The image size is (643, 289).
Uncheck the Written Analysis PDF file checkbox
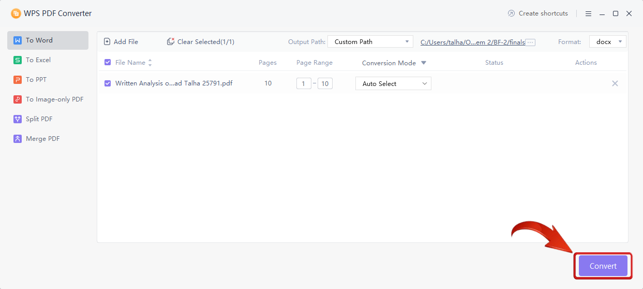tap(108, 83)
